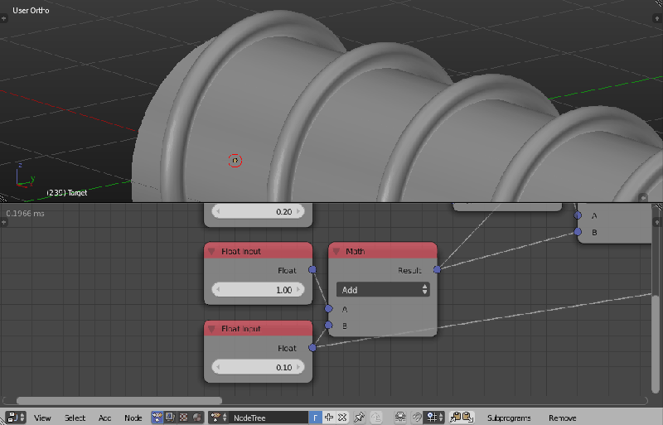
Task: Click the Math node A input socket
Action: point(328,309)
